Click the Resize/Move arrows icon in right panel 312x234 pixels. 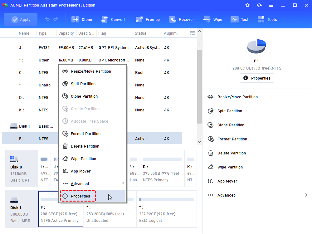point(211,97)
